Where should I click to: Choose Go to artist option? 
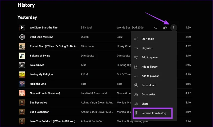click(x=154, y=95)
